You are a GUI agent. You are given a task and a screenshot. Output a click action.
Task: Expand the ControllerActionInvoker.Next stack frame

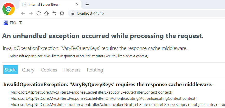tap(118, 105)
